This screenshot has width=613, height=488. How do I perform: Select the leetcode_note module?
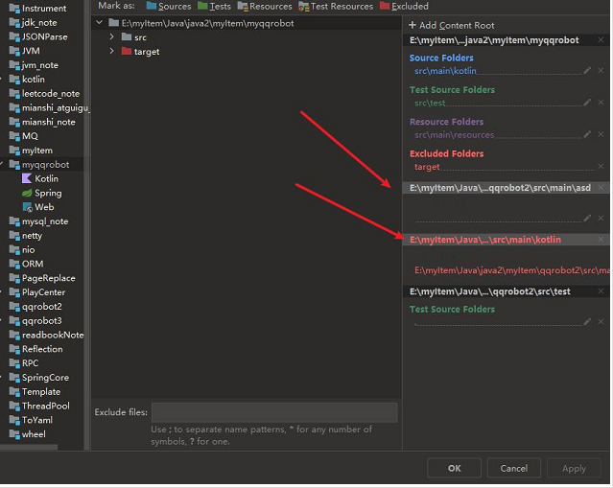point(44,93)
